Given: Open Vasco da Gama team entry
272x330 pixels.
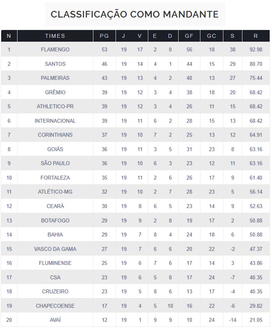Looking at the screenshot, I should click(55, 249).
